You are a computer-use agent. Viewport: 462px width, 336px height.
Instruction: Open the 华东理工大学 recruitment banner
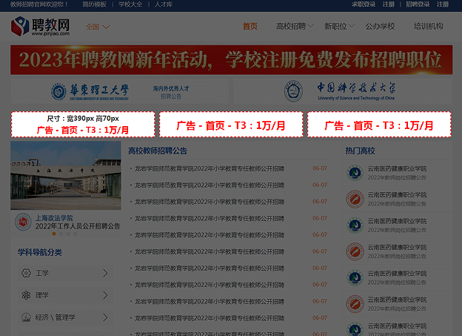click(120, 91)
